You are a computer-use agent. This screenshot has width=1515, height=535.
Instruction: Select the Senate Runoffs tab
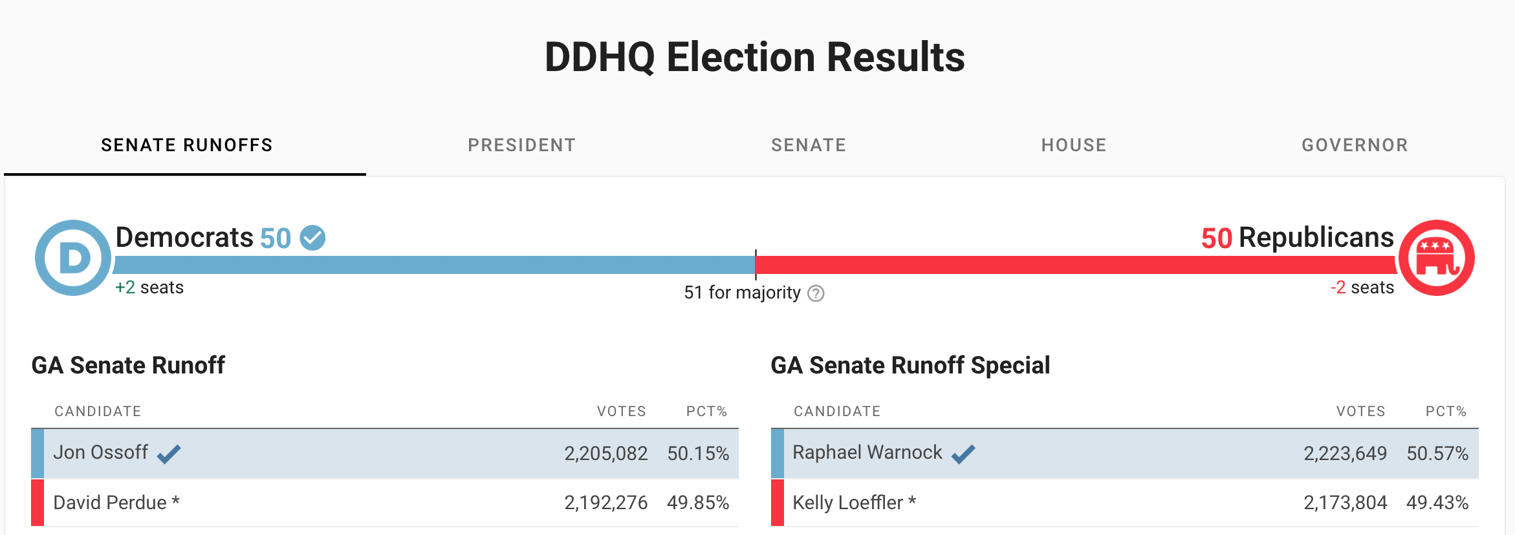(187, 145)
